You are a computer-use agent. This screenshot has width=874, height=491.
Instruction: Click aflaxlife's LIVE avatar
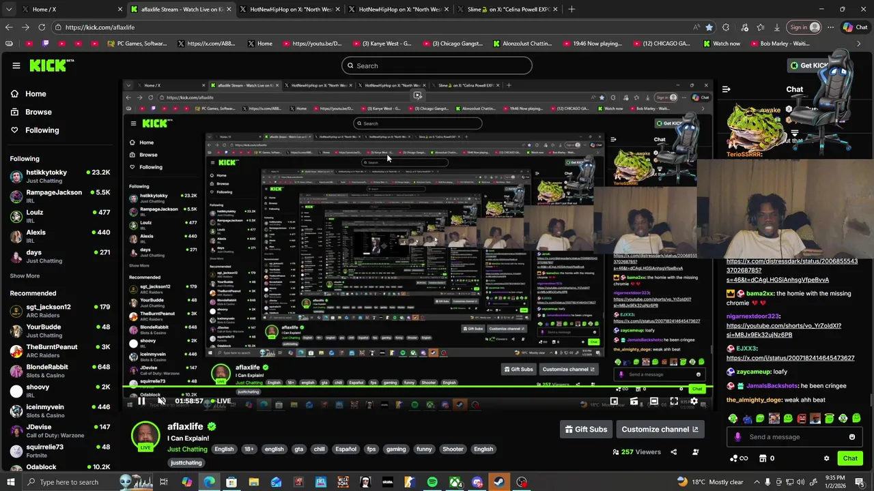145,436
